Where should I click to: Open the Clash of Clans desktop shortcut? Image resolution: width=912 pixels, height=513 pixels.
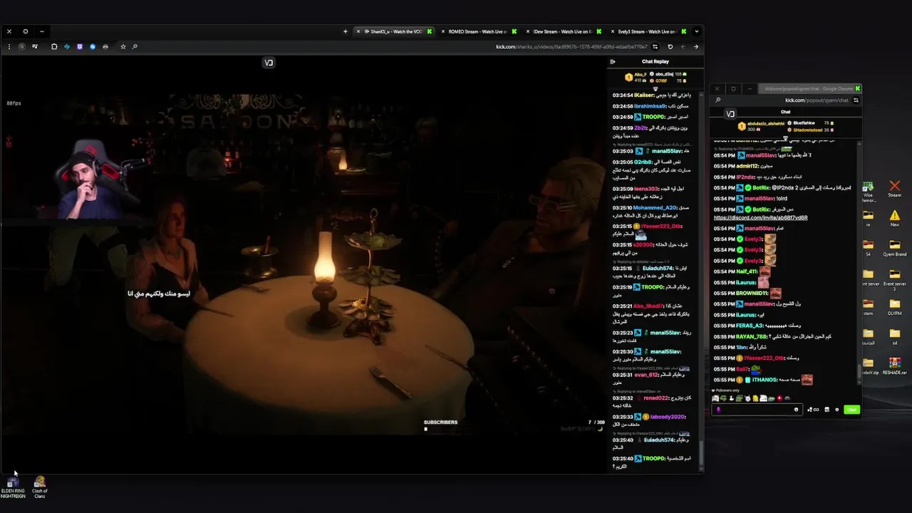pyautogui.click(x=40, y=487)
